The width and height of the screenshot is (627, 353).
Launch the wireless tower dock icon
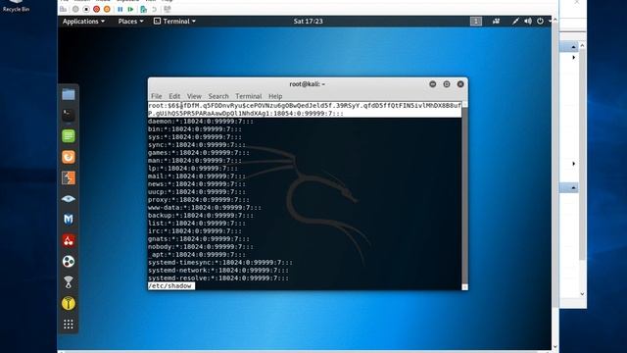click(x=69, y=282)
